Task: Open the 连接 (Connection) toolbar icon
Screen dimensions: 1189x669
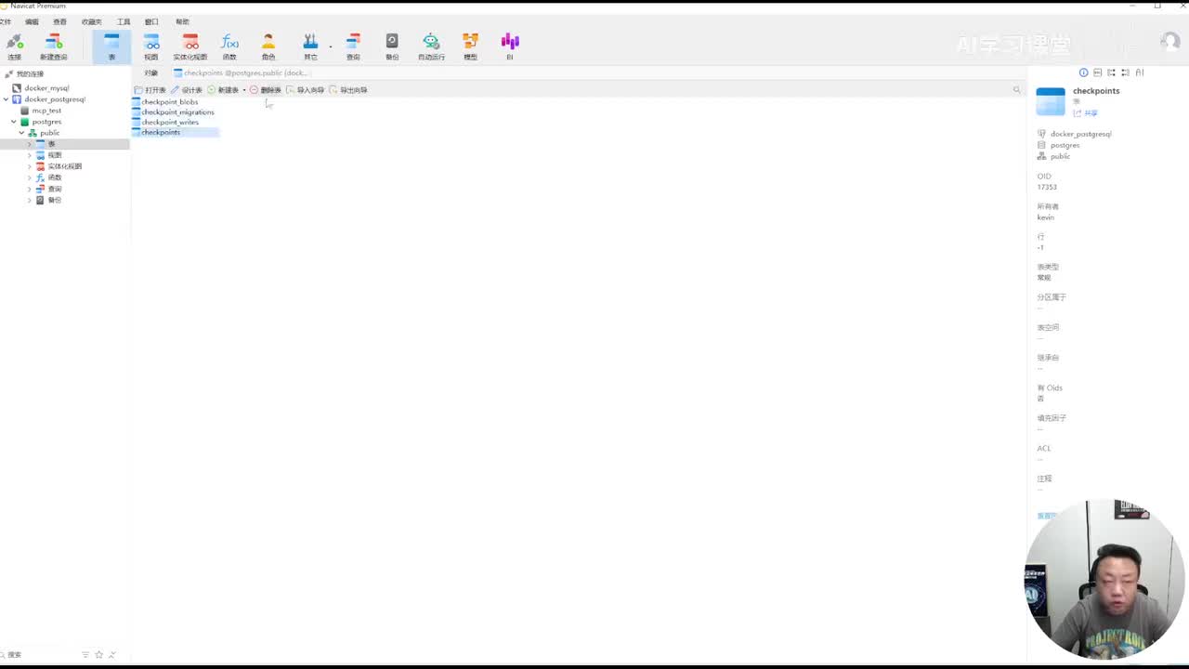Action: [14, 46]
